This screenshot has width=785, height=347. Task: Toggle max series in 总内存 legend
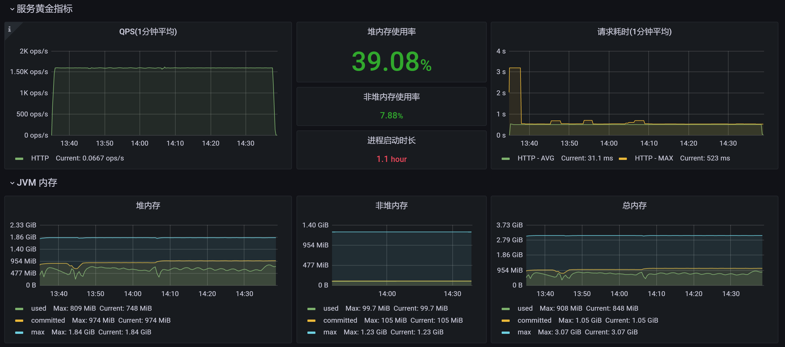click(524, 332)
